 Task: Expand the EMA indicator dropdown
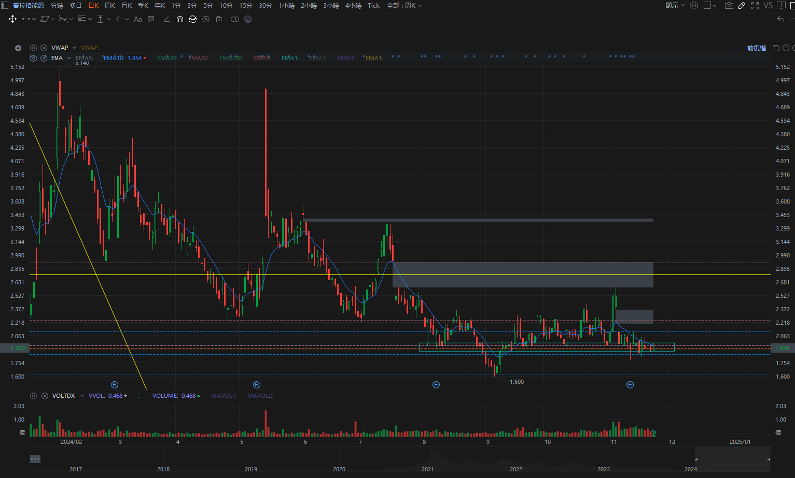point(69,58)
